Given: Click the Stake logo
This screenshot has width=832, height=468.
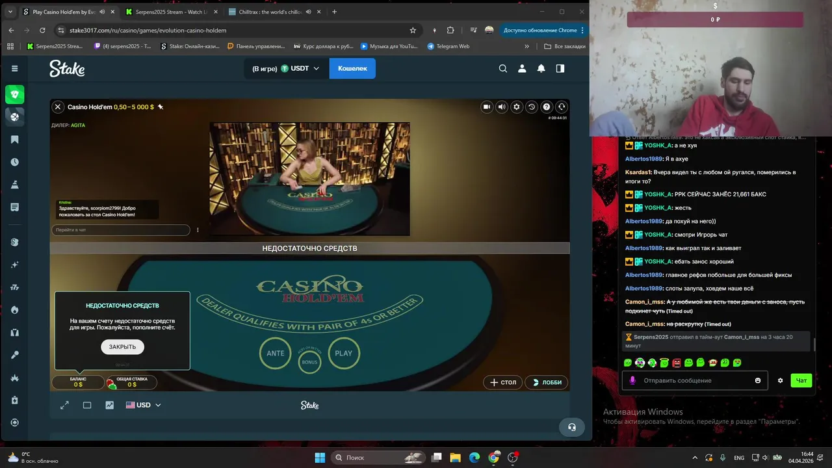Looking at the screenshot, I should [67, 68].
